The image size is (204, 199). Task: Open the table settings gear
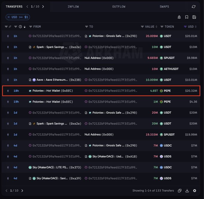click(194, 191)
